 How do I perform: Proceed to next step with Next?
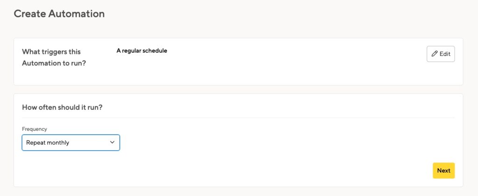pyautogui.click(x=443, y=170)
